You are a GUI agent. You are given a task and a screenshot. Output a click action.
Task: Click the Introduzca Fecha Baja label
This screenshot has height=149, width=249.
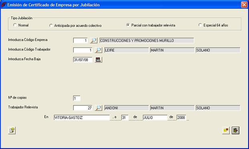24,59
